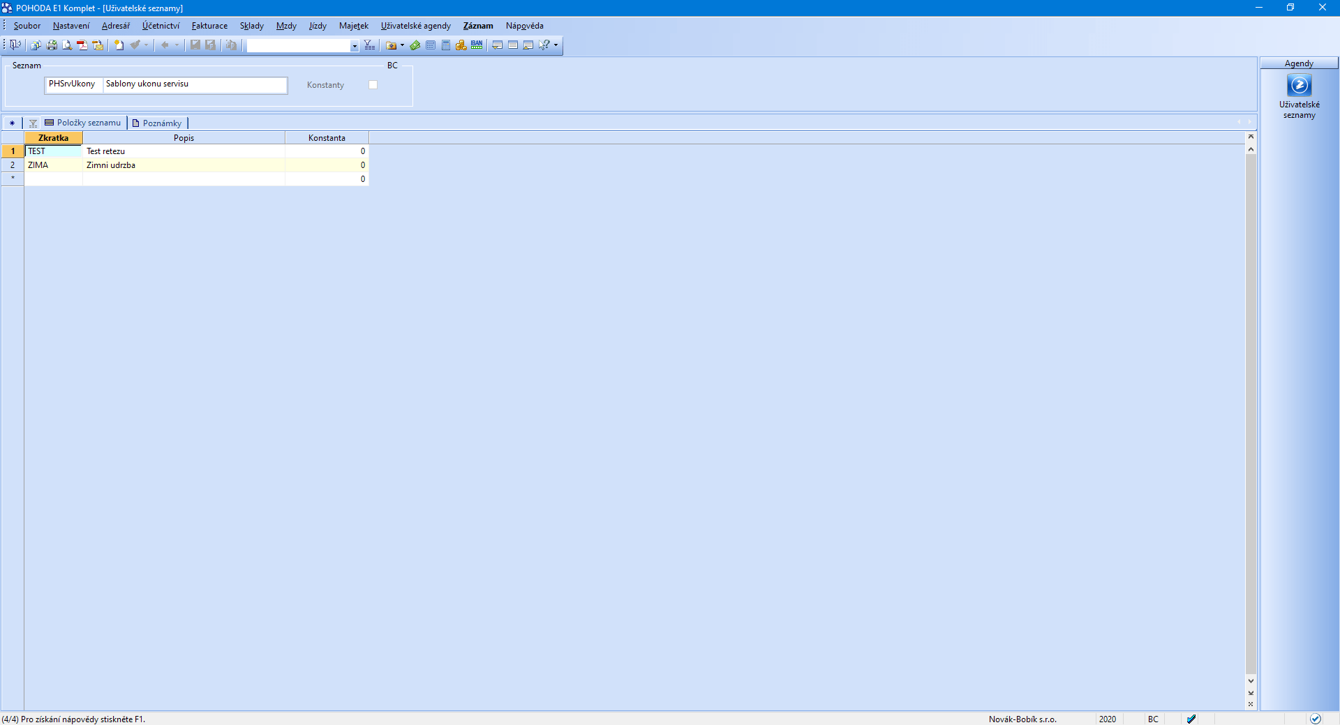Click Novák-Bobik s.r.o. in status bar
The image size is (1340, 725).
(1022, 719)
